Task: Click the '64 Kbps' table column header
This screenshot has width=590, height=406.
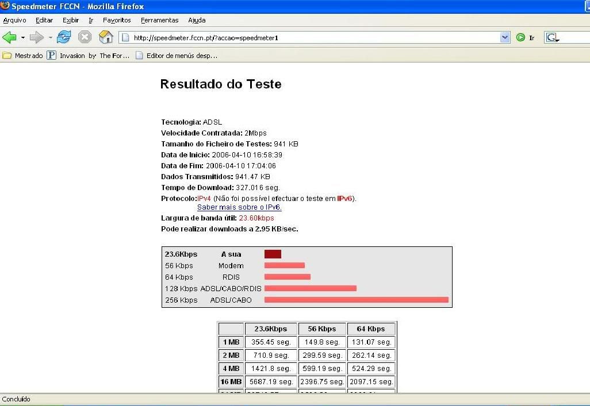Action: point(371,328)
